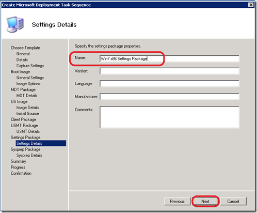Select the highlighted Settings Details step

(x=41, y=143)
